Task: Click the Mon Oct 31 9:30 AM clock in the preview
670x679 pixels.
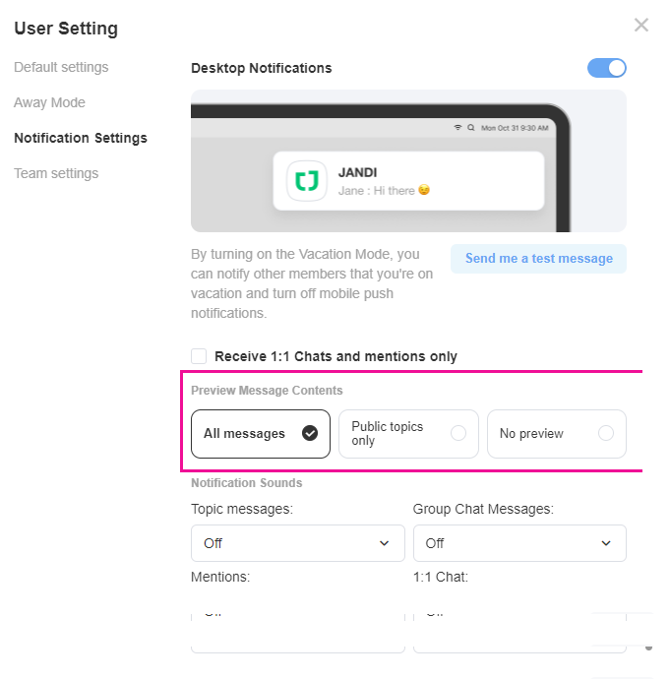Action: (514, 128)
